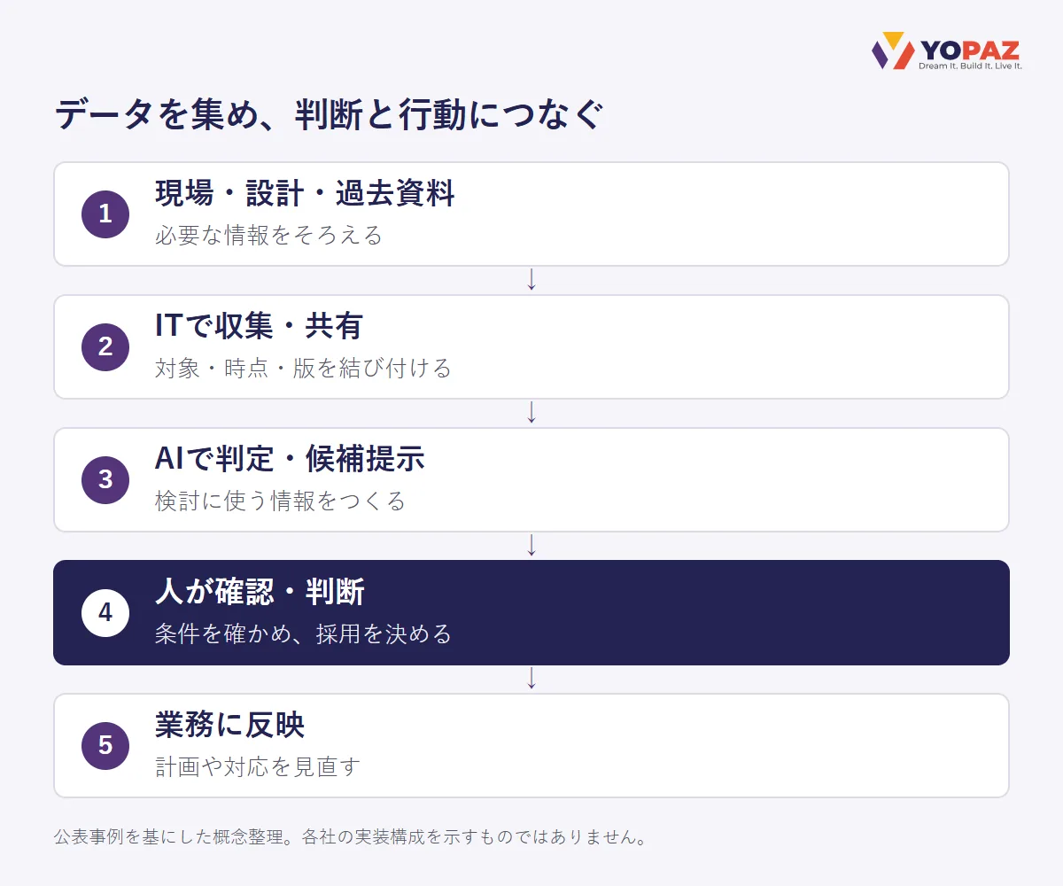Select the step 2 number badge

pos(105,347)
